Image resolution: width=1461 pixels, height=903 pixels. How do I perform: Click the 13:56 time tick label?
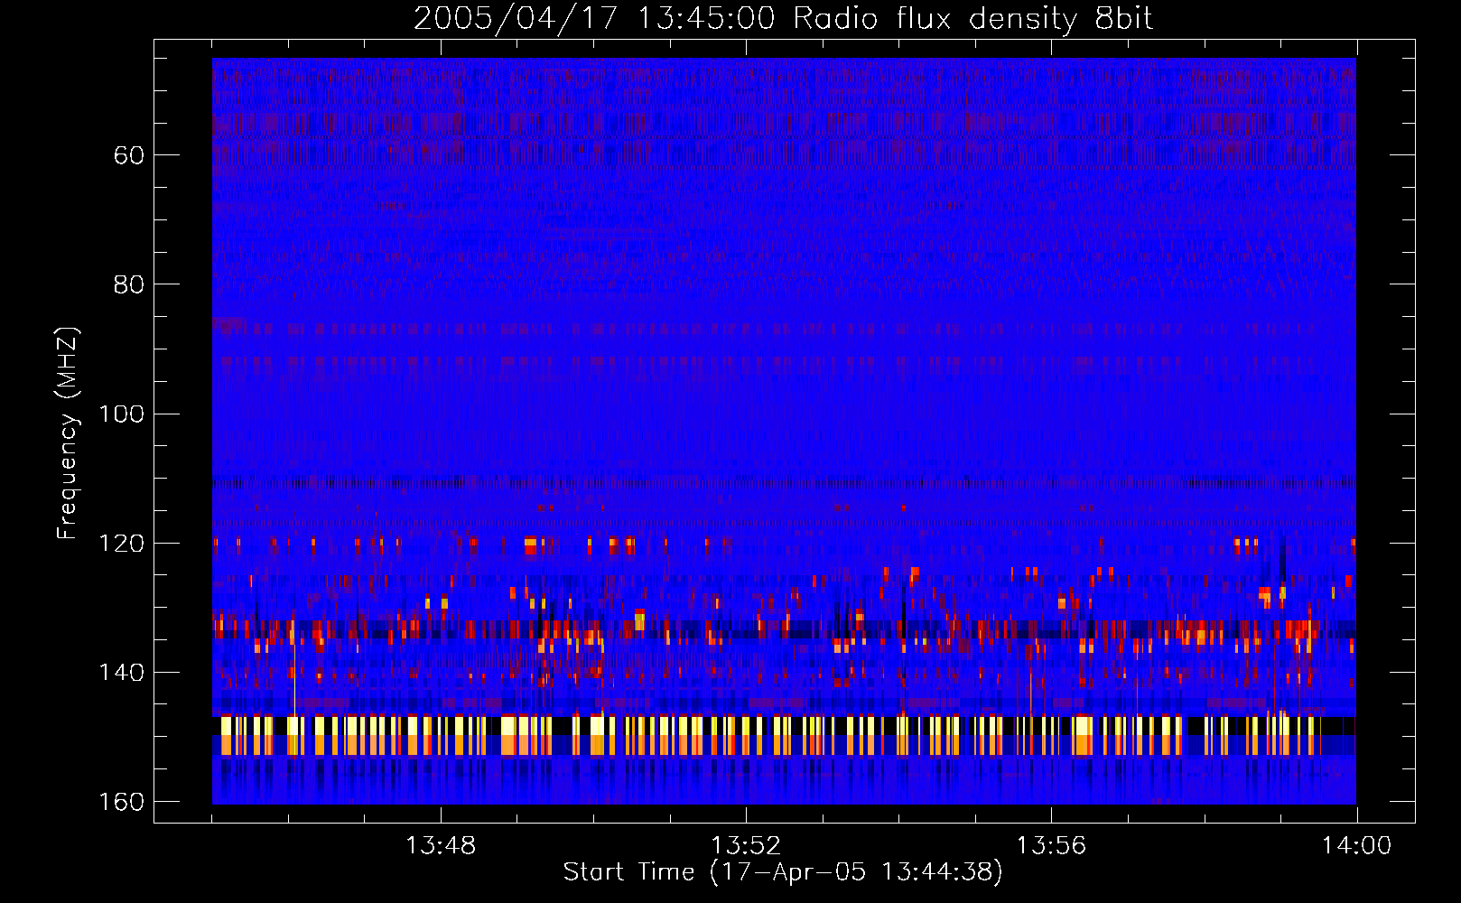[1051, 846]
